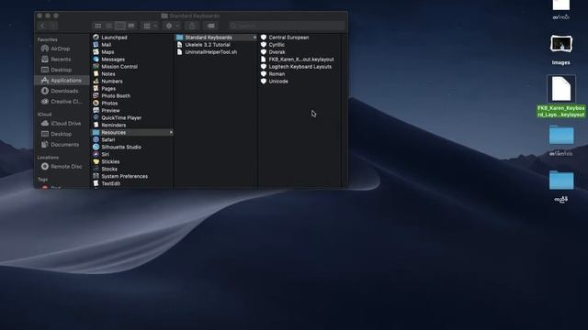
Task: Switch Finder to list view
Action: pyautogui.click(x=109, y=26)
